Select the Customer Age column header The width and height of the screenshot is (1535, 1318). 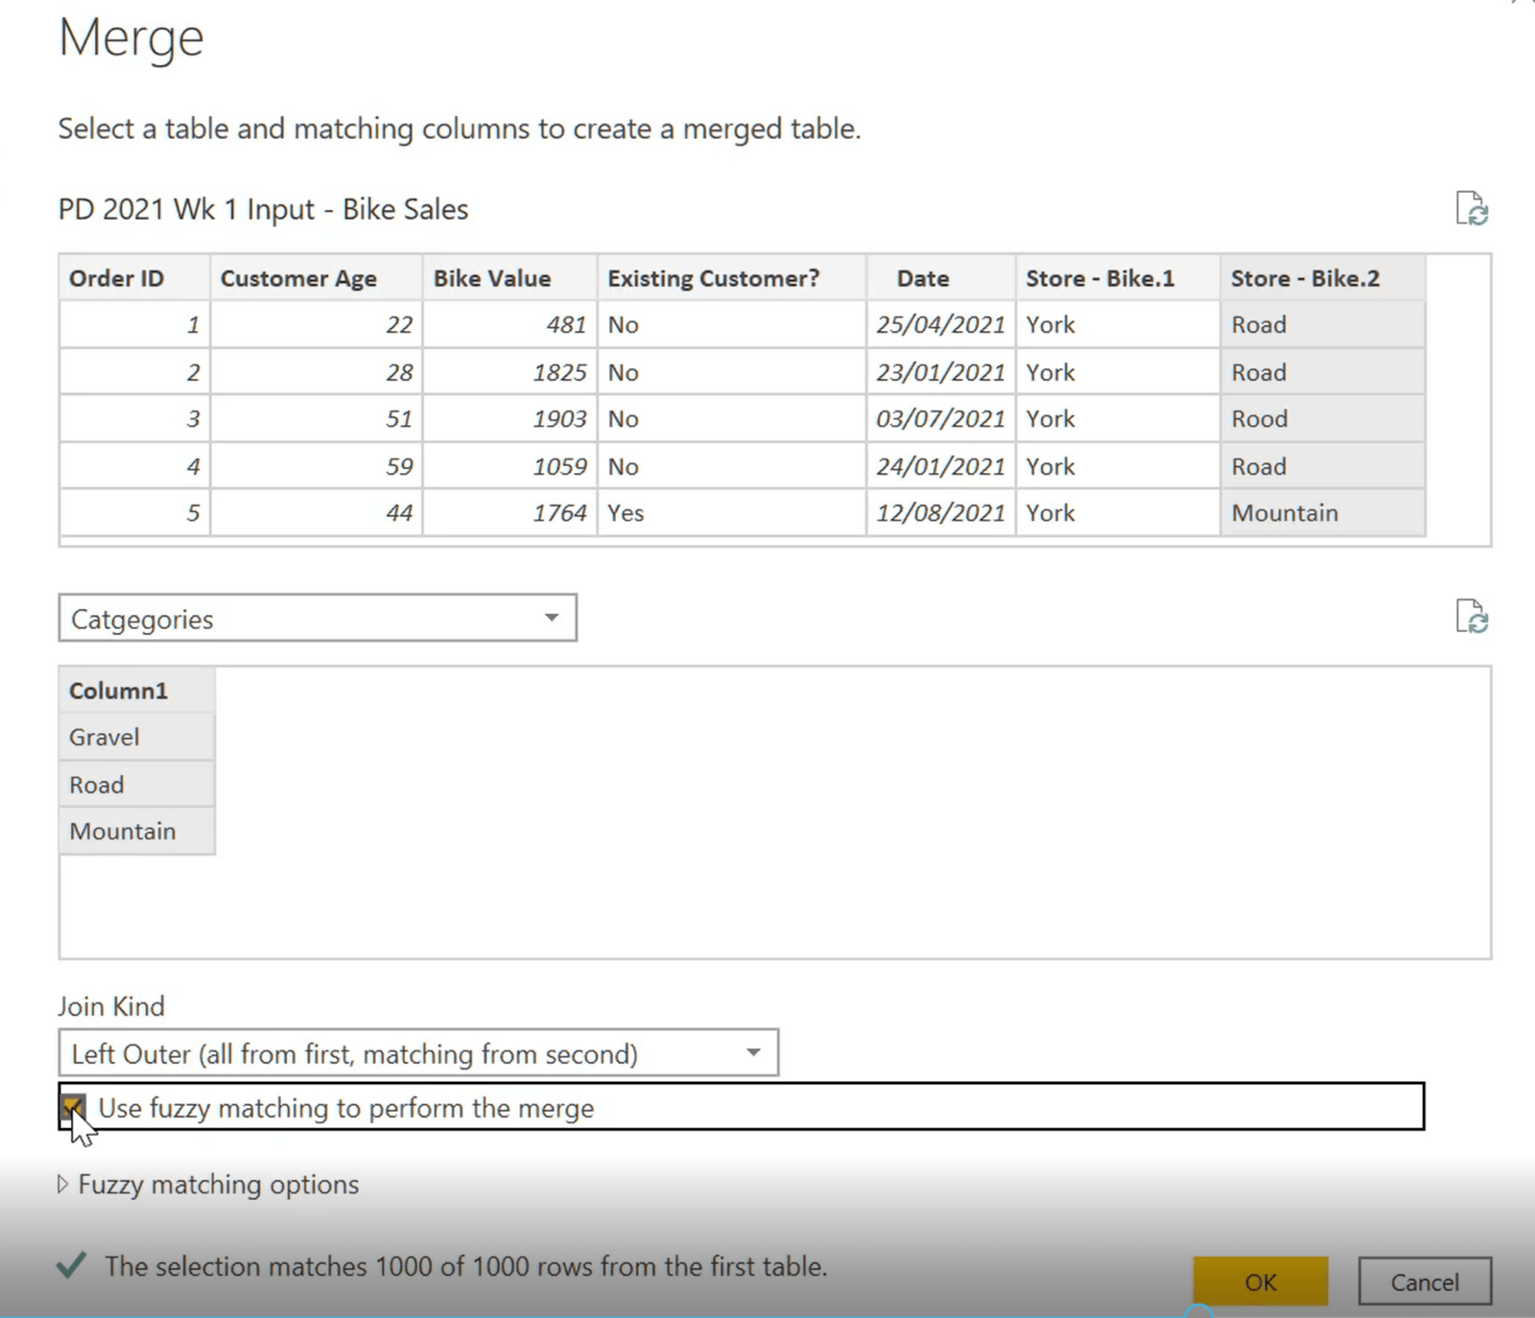click(316, 278)
